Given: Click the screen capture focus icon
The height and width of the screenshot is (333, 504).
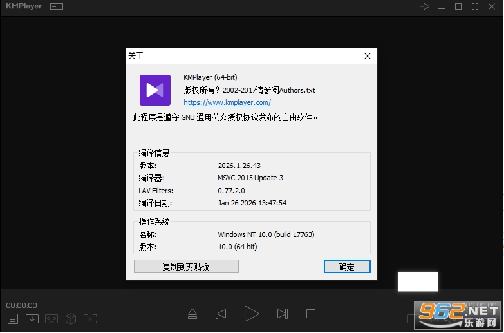Looking at the screenshot, I should click(x=90, y=319).
